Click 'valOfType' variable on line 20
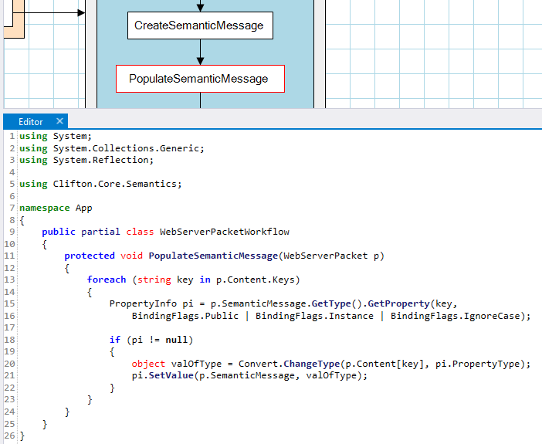Screen dimensions: 542x444 pos(196,364)
